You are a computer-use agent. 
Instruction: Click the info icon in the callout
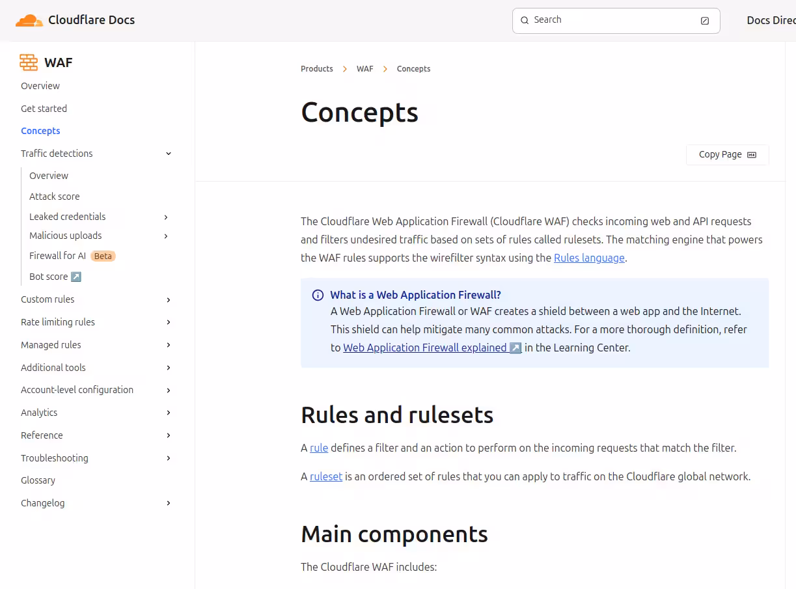pyautogui.click(x=318, y=295)
